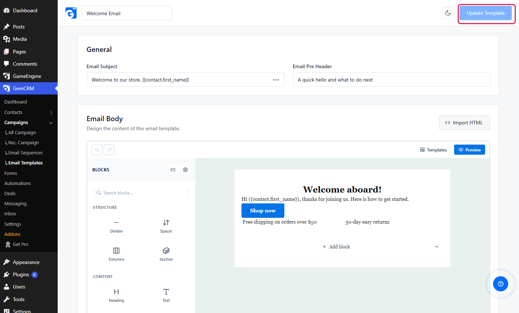Image resolution: width=519 pixels, height=313 pixels.
Task: Open the Forms menu item
Action: click(11, 173)
